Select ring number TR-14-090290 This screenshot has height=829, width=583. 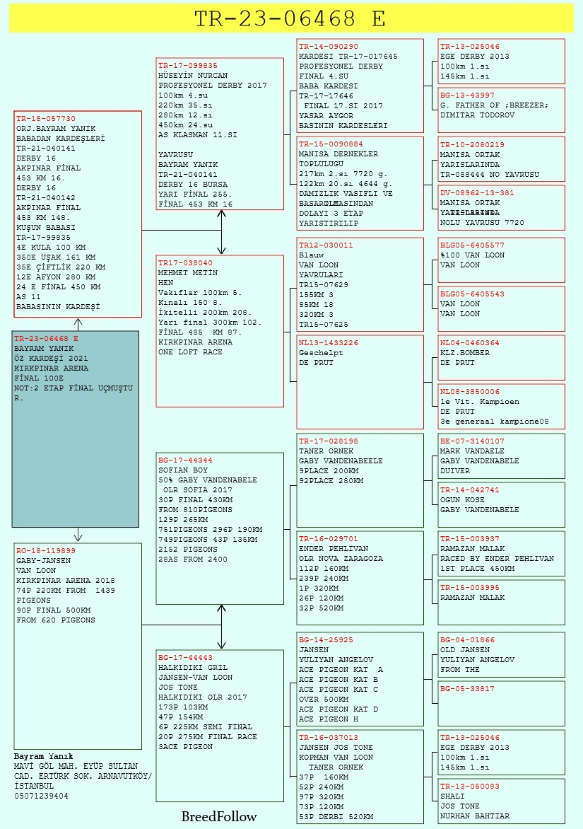tap(329, 46)
